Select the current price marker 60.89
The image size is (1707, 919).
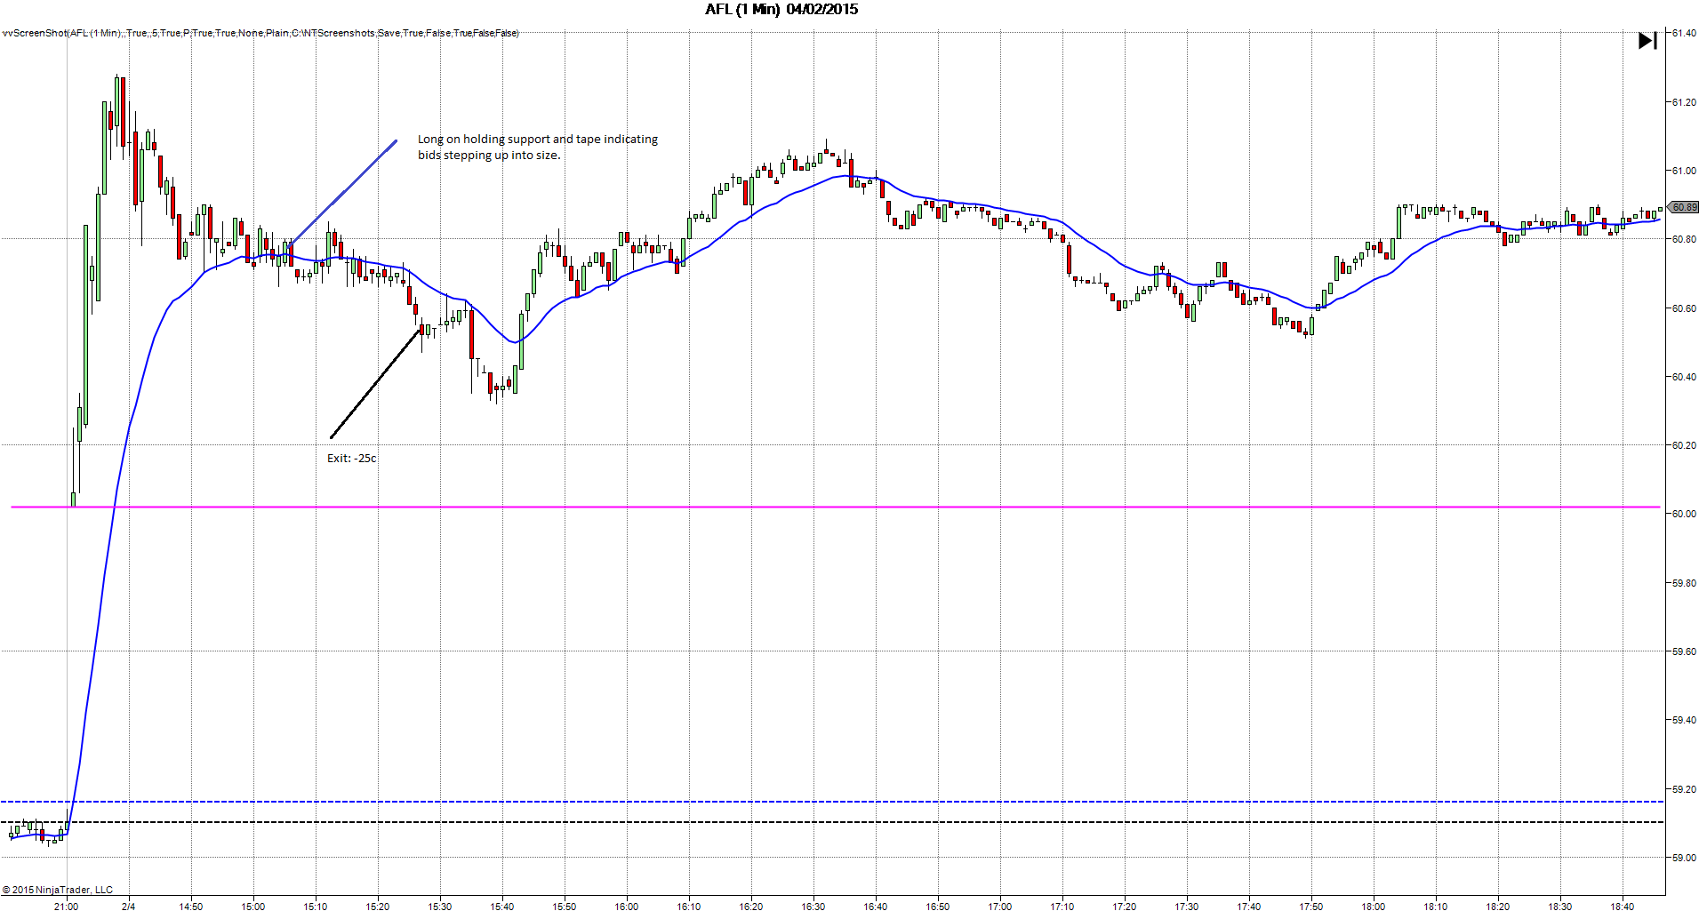pyautogui.click(x=1684, y=207)
